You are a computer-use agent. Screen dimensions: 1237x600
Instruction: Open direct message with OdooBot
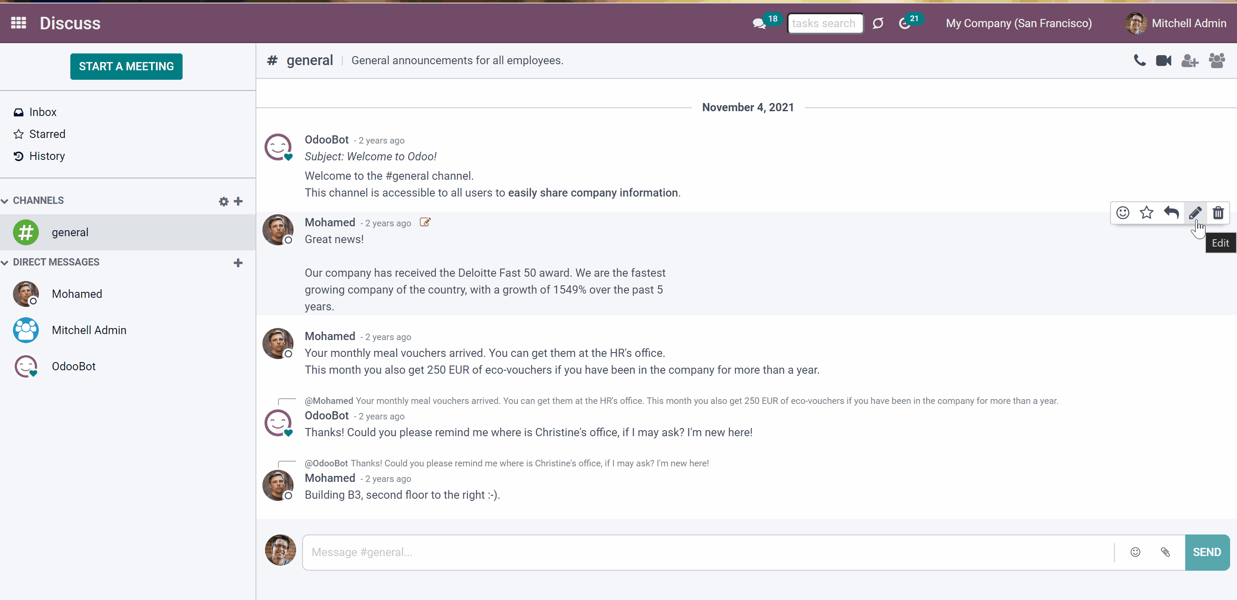(x=128, y=366)
